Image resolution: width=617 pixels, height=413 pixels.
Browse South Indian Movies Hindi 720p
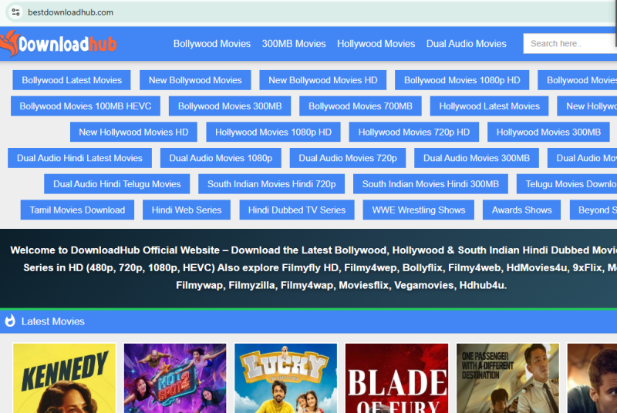coord(271,184)
